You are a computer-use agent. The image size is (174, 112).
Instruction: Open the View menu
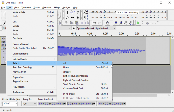[16, 8]
